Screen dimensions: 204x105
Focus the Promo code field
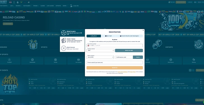point(115,63)
